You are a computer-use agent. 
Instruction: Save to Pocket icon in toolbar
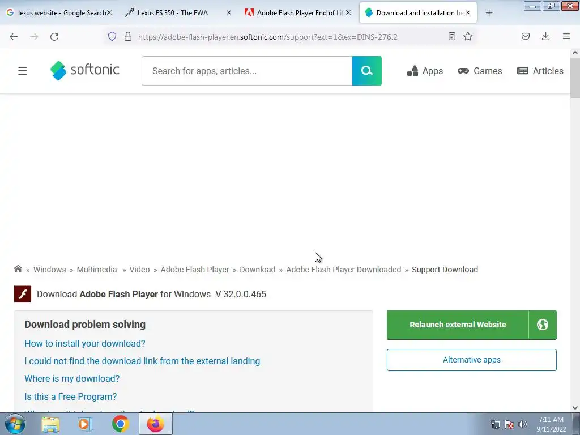coord(526,36)
